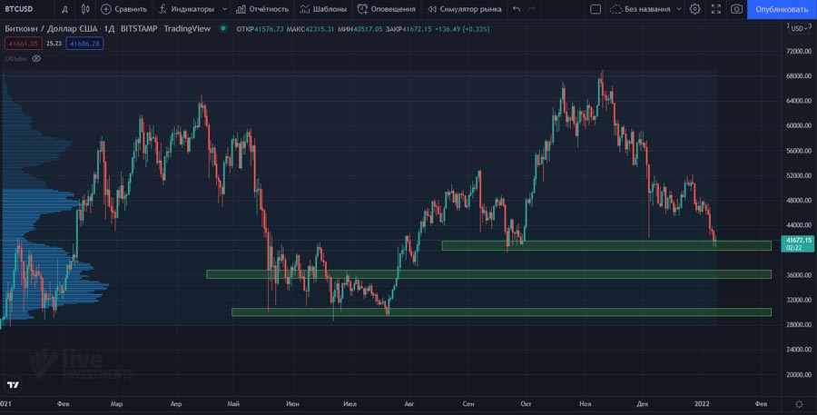This screenshot has width=817, height=415.
Task: Click the BTCUSD symbol search field
Action: pos(25,9)
